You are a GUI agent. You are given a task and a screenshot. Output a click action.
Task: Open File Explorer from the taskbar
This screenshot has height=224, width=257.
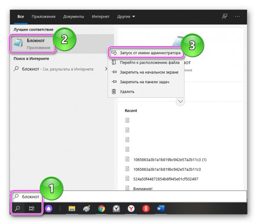tap(72, 209)
